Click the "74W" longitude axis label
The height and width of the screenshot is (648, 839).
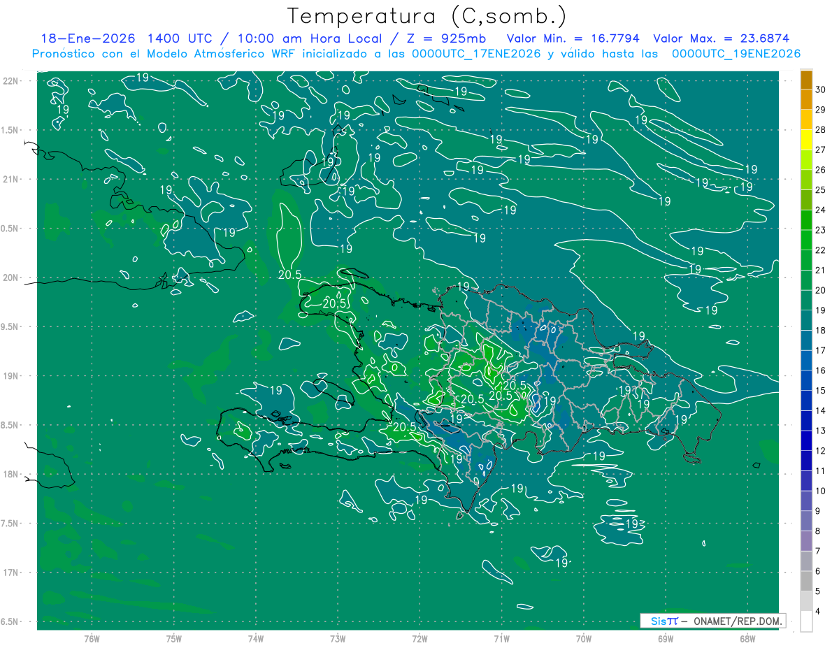256,638
